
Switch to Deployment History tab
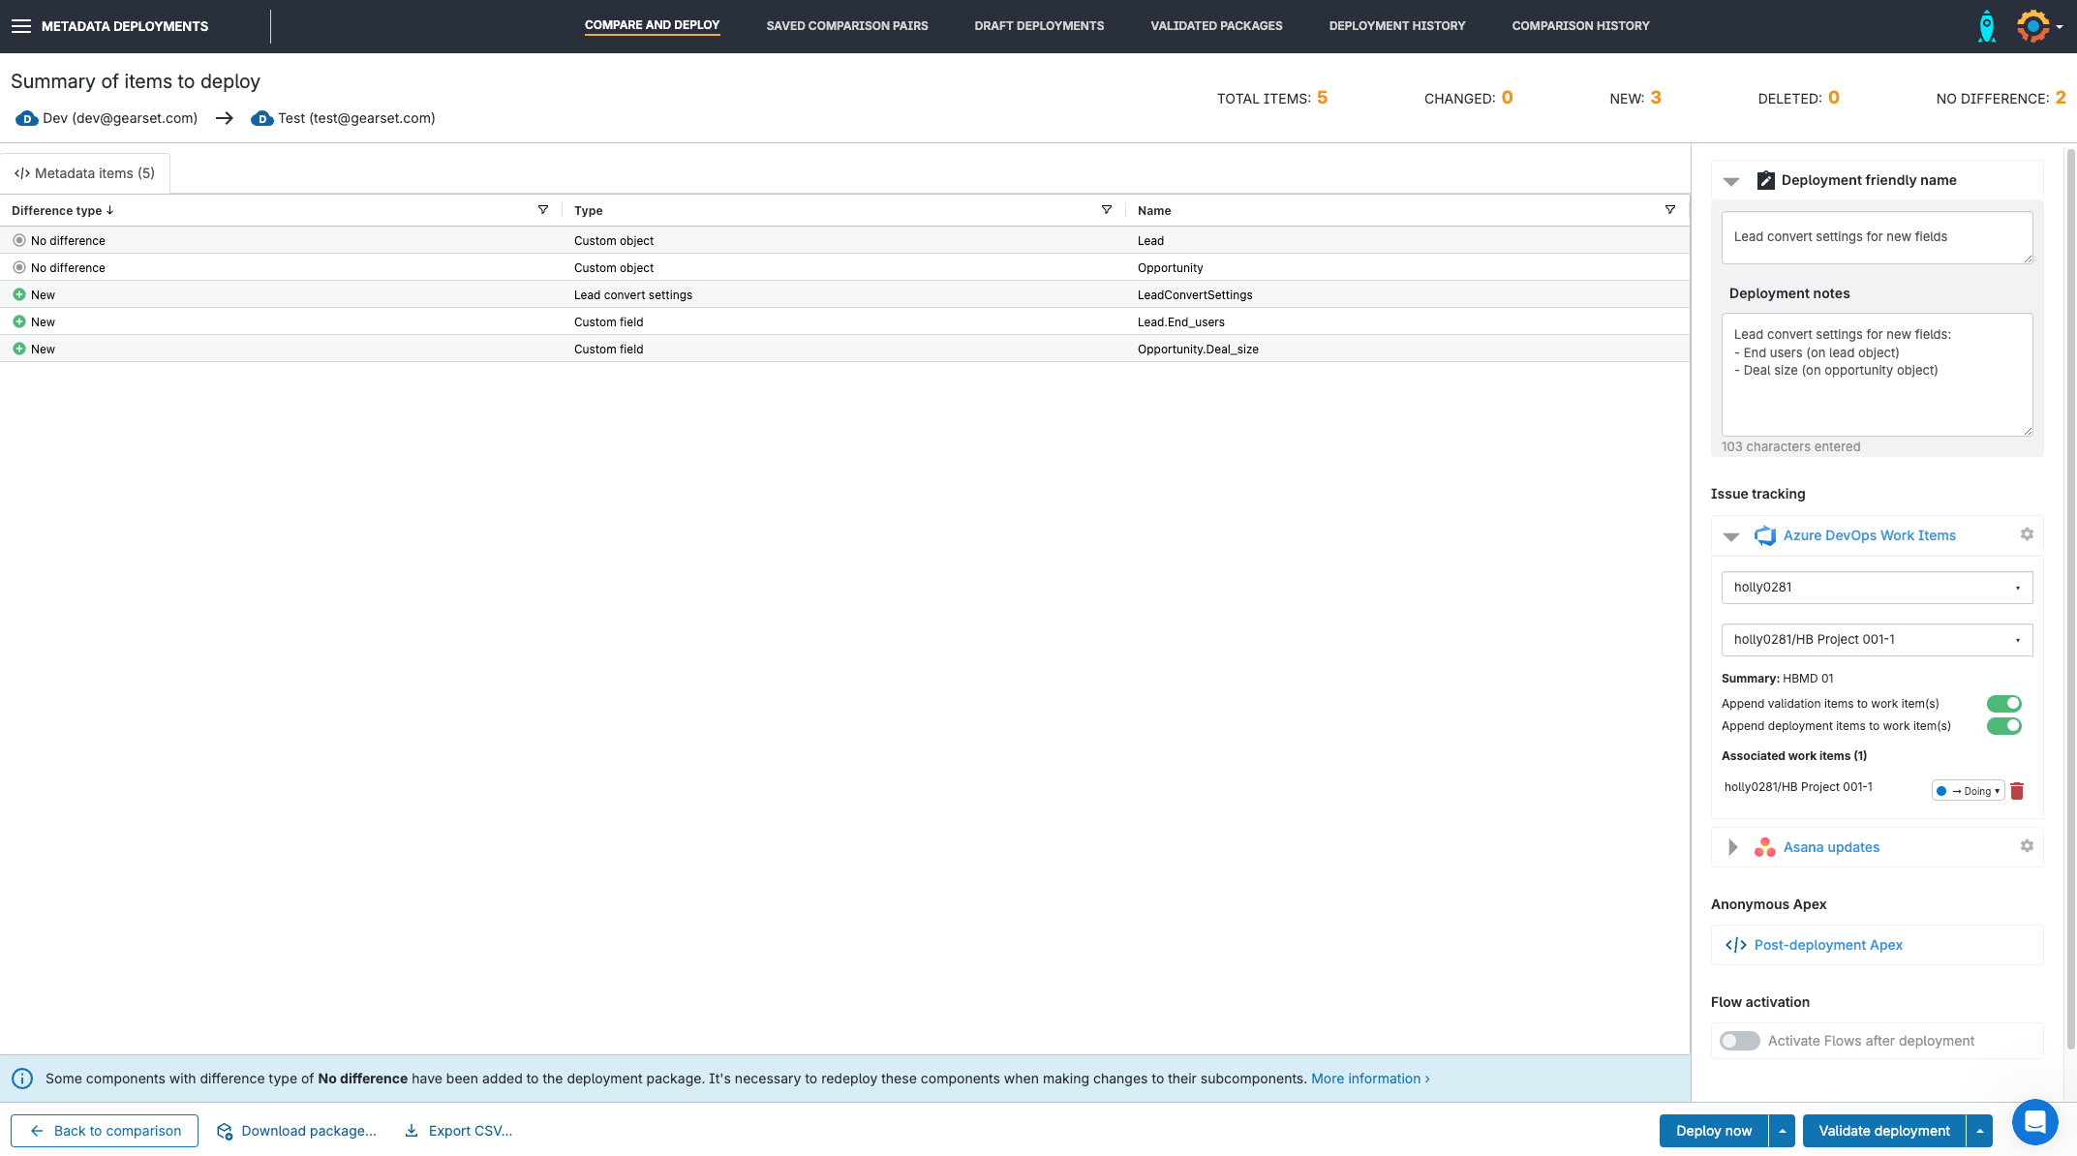(1396, 26)
